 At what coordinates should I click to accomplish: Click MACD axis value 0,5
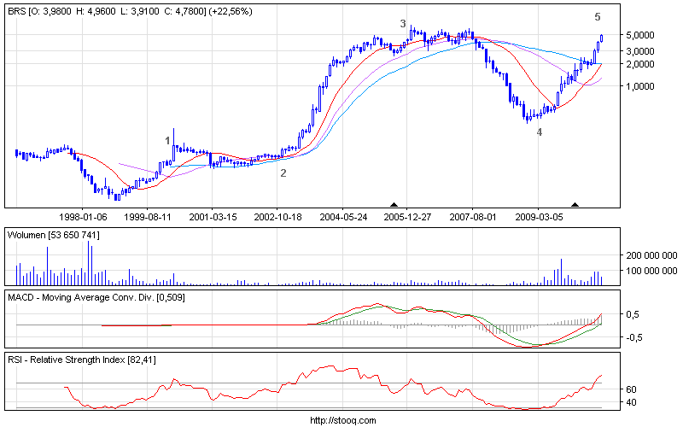(633, 314)
